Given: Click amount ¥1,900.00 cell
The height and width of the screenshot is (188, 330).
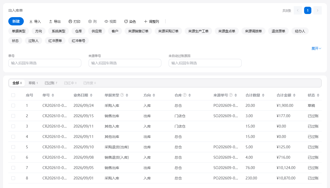Looking at the screenshot, I should click(285, 106).
